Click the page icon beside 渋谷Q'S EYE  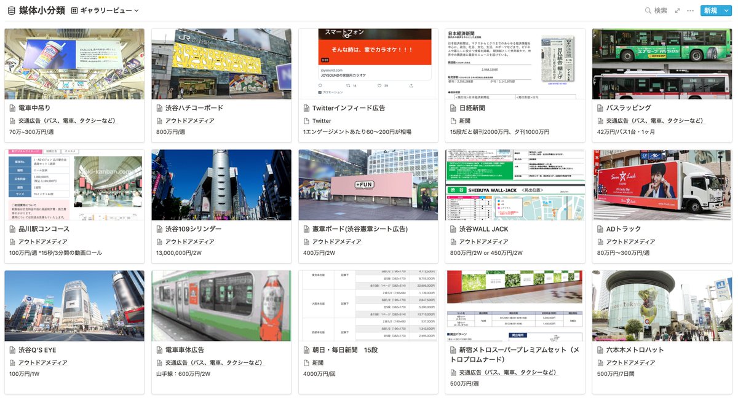13,350
